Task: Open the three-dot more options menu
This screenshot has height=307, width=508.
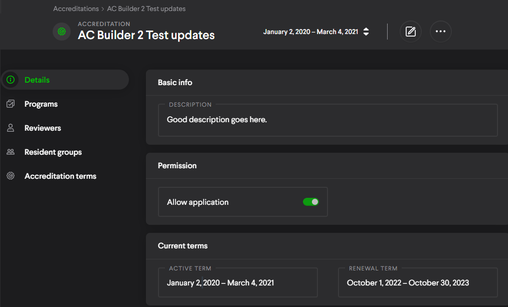Action: coord(440,32)
